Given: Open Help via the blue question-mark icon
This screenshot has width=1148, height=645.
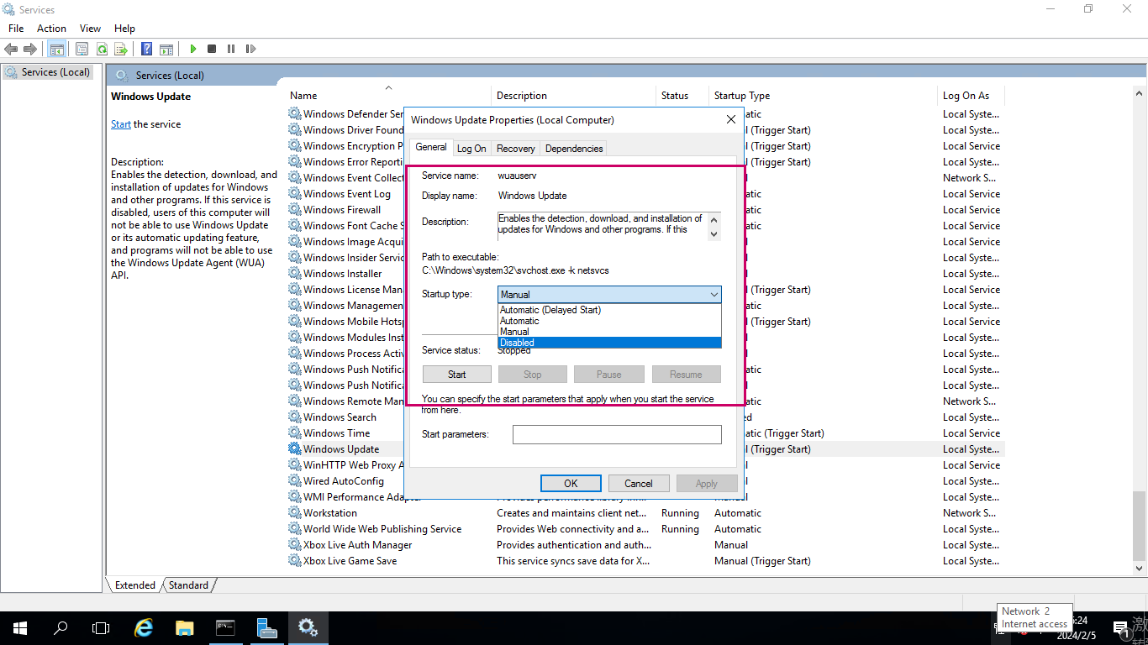Looking at the screenshot, I should (147, 49).
